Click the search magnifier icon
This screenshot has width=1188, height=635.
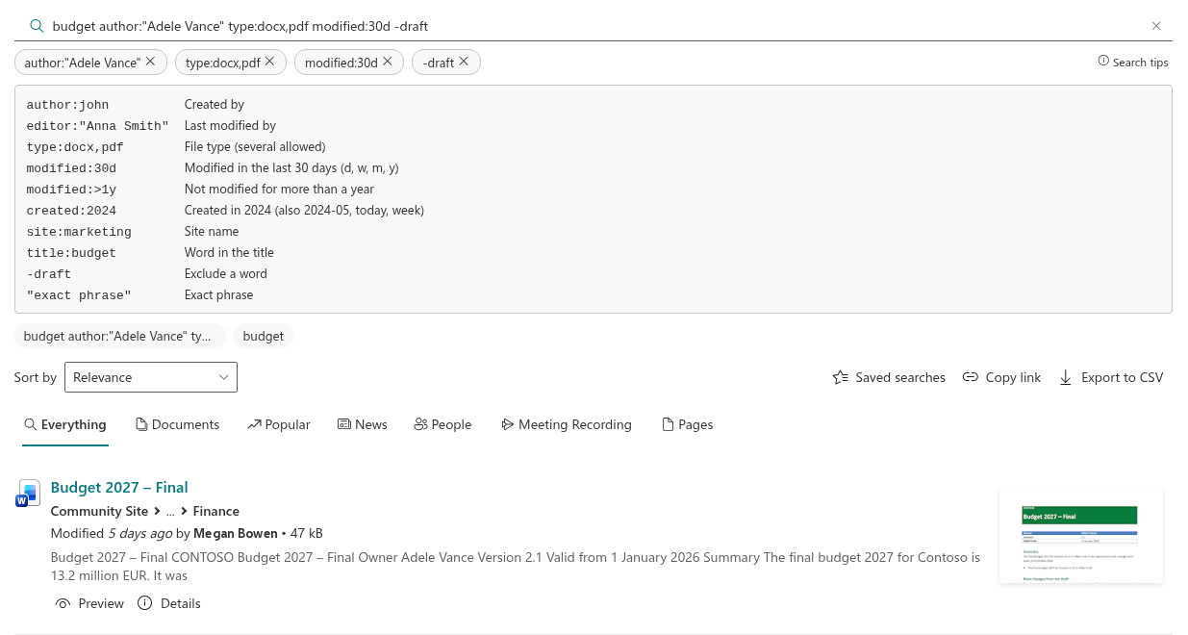[x=36, y=26]
